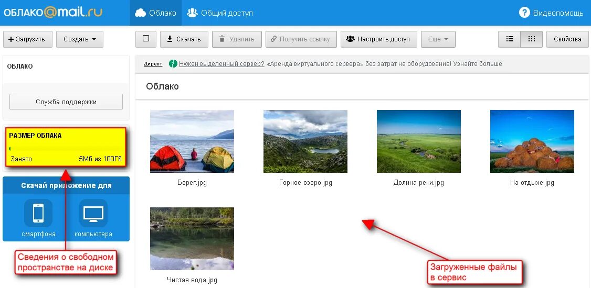Image resolution: width=591 pixels, height=288 pixels.
Task: Select the Горное озеро.jpg thumbnail
Action: [x=305, y=141]
